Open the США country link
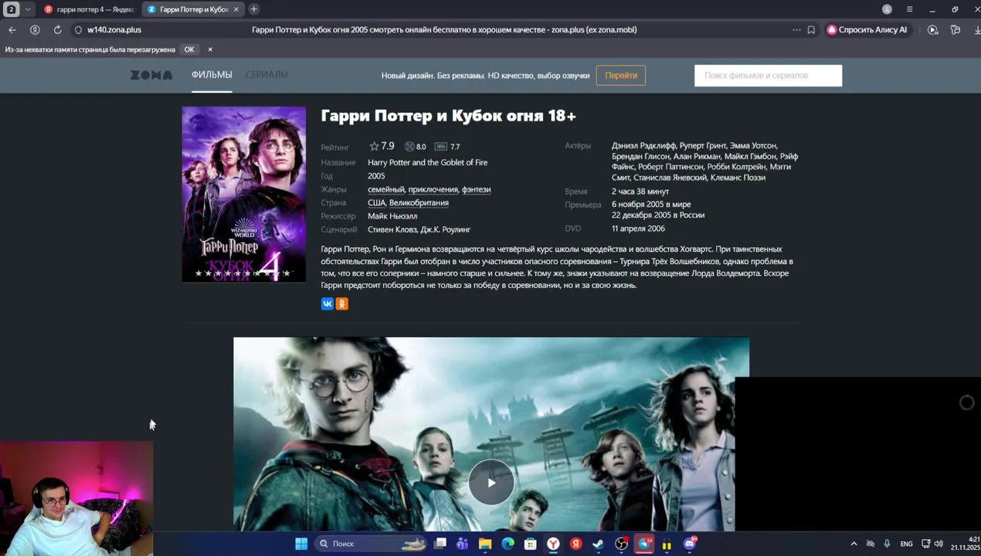The height and width of the screenshot is (556, 981). pyautogui.click(x=376, y=202)
